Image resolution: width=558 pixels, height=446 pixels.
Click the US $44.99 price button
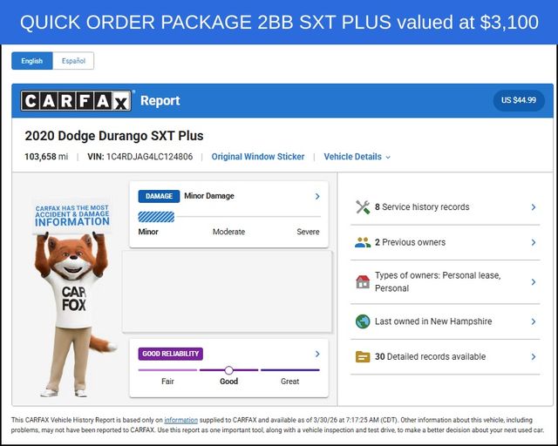pyautogui.click(x=519, y=100)
